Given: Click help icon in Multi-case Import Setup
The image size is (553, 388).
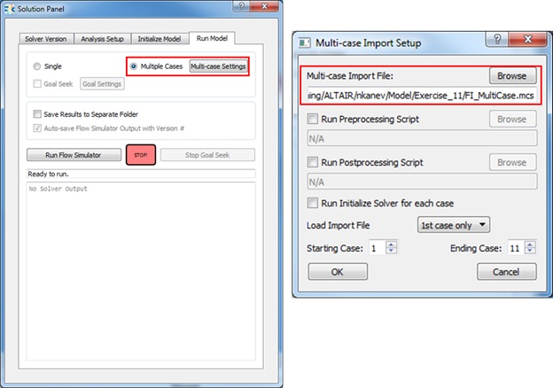Looking at the screenshot, I should pos(500,42).
